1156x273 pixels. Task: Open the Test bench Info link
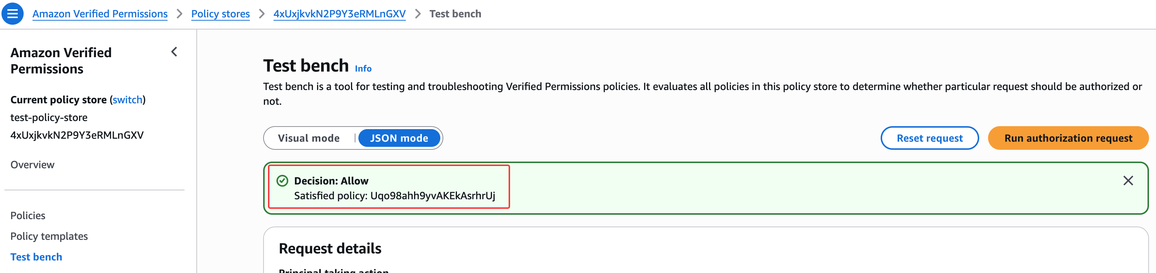(x=363, y=69)
